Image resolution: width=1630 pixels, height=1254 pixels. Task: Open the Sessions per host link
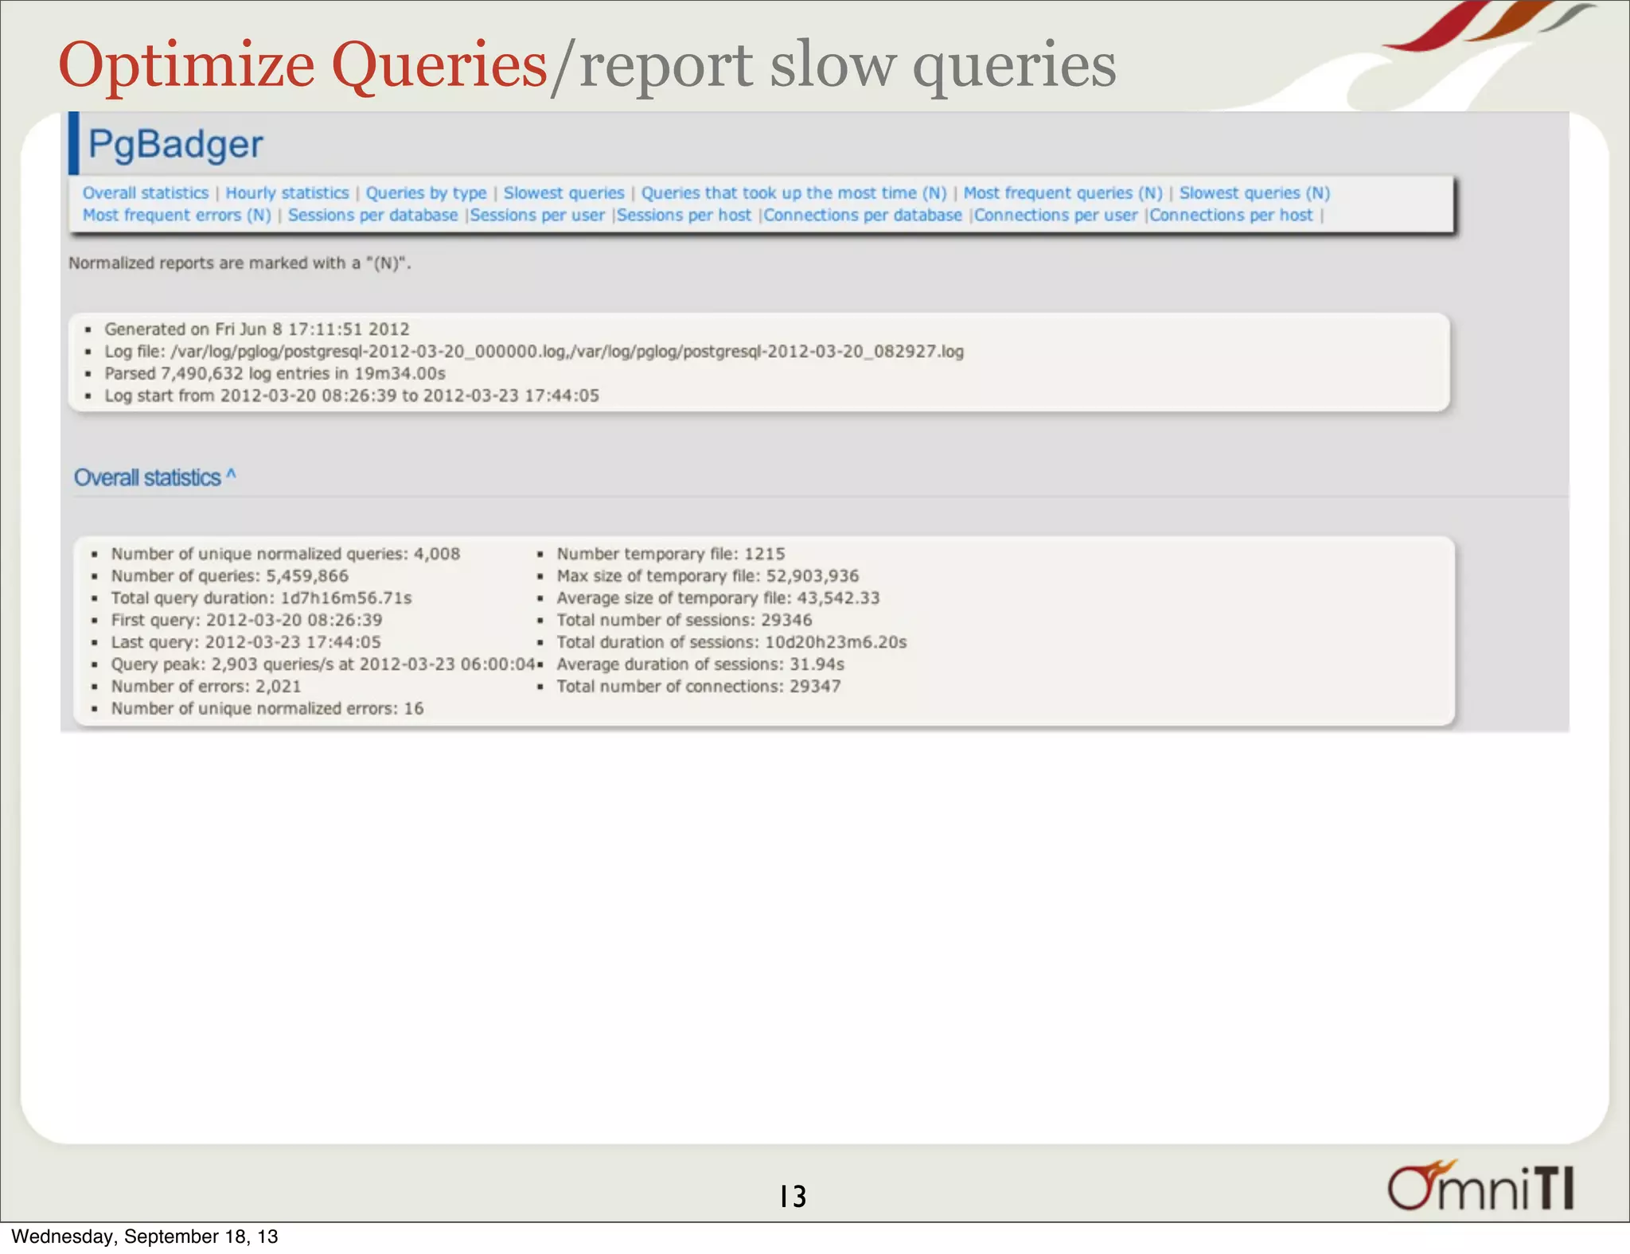[x=684, y=216]
